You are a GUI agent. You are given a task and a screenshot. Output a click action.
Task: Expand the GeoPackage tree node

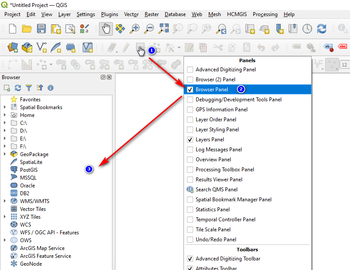pos(5,154)
